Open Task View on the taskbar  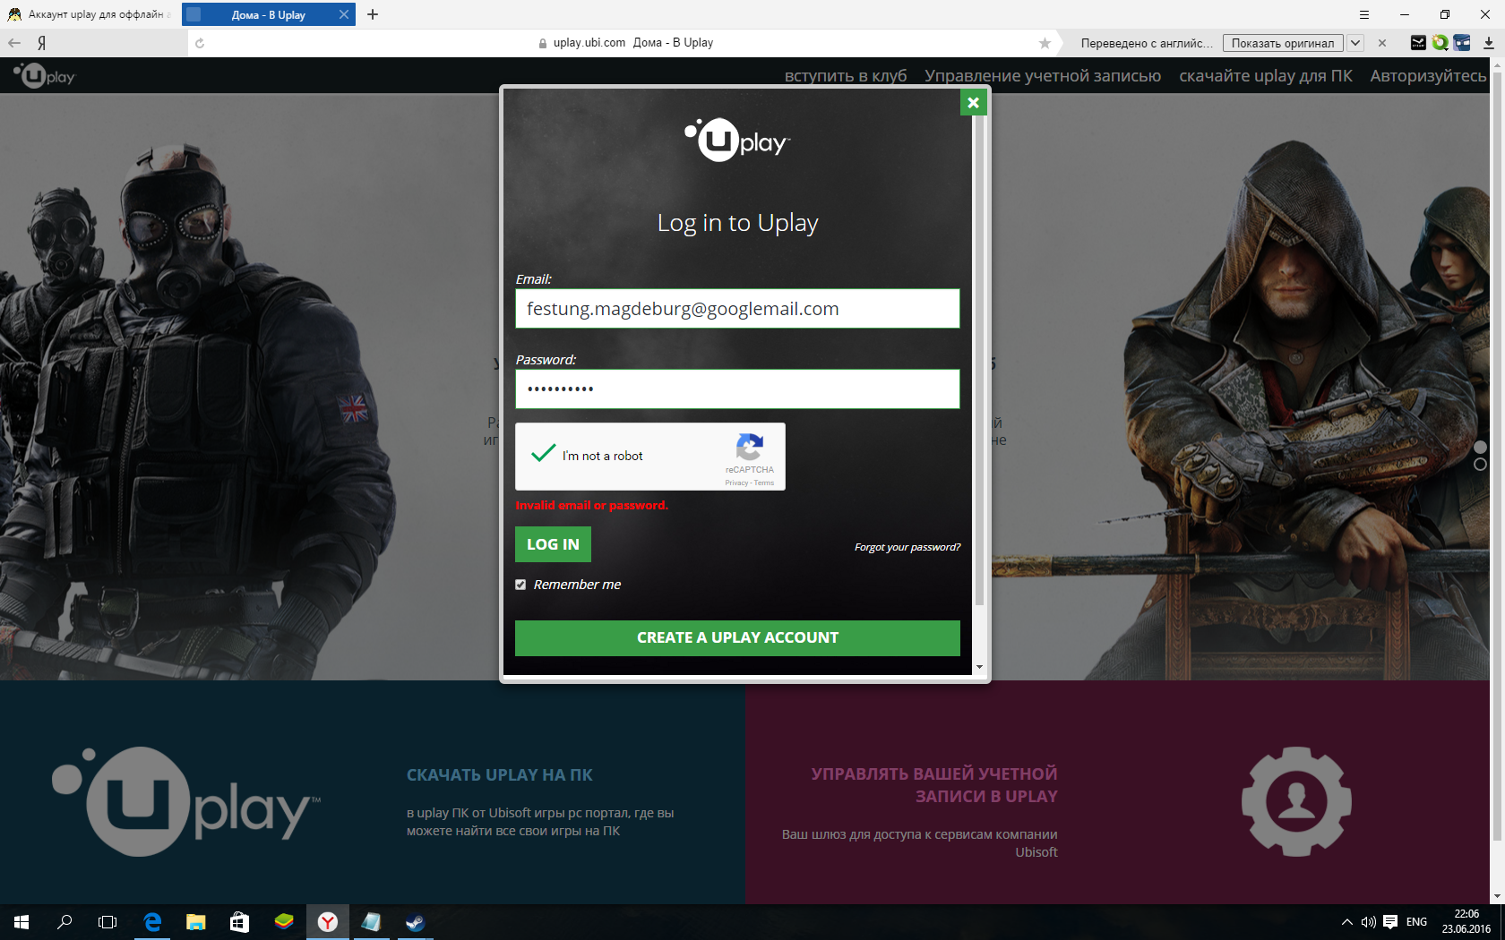(x=107, y=922)
